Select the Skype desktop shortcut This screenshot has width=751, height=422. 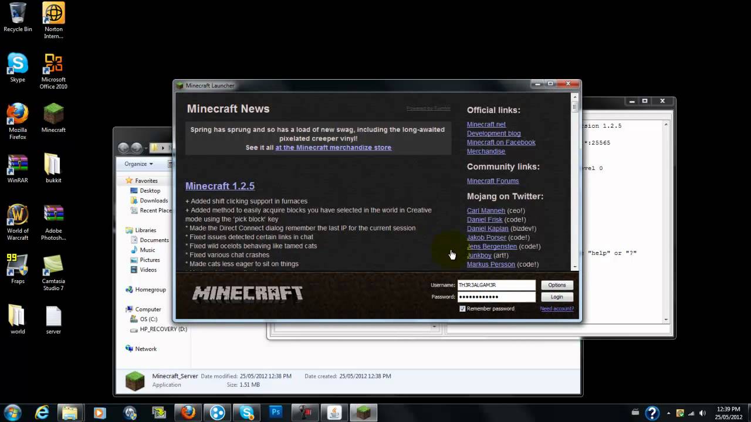(x=18, y=68)
